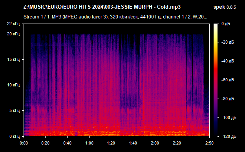Click the 15 кГц frequency axis label
This screenshot has height=152, width=245.
click(x=13, y=59)
